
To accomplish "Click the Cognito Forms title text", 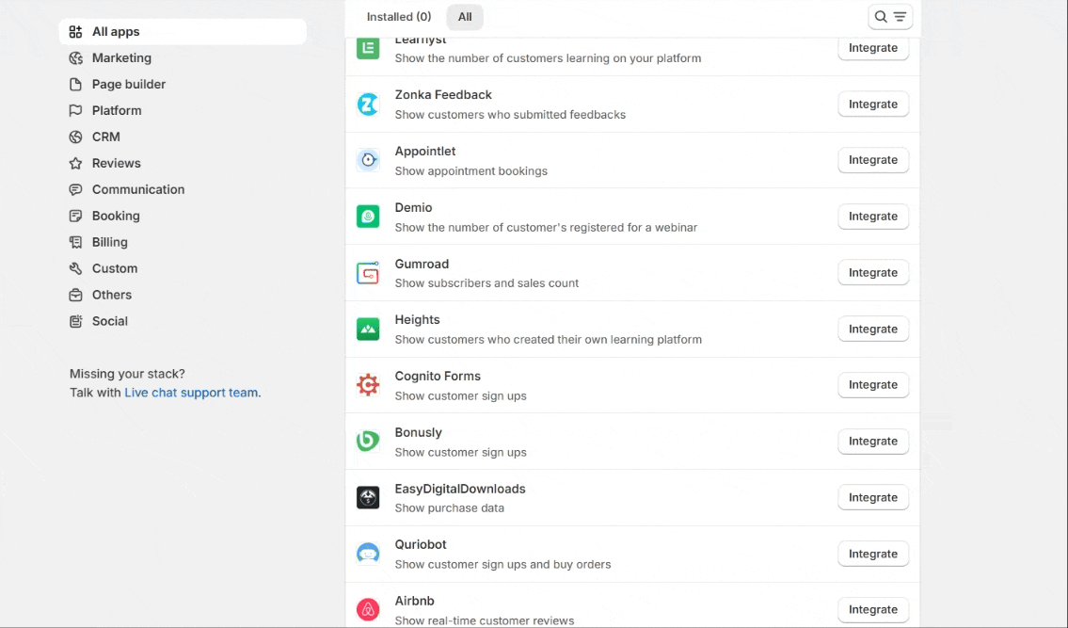I will (438, 377).
